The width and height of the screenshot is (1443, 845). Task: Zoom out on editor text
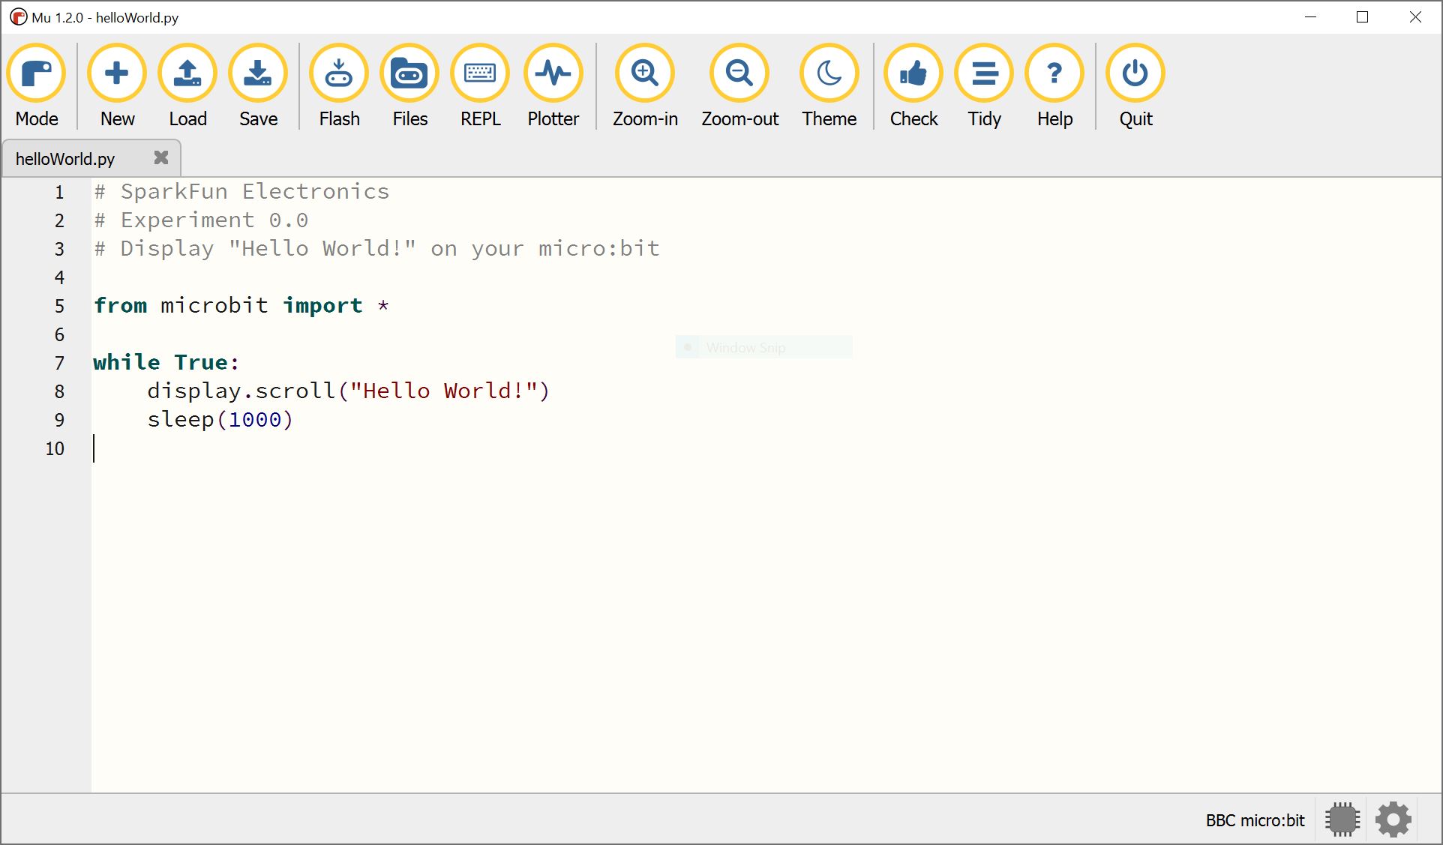[739, 86]
